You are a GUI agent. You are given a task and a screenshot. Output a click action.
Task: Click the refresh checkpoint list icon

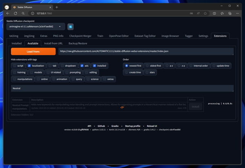[71, 27]
